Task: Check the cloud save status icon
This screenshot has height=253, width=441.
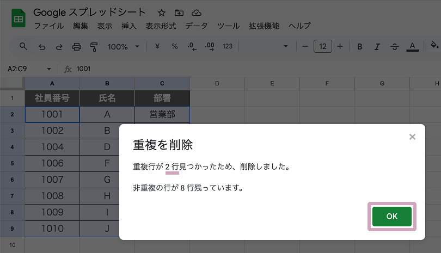Action: pos(197,13)
